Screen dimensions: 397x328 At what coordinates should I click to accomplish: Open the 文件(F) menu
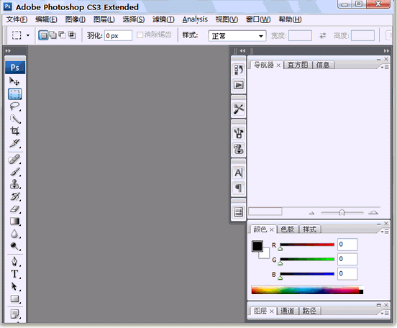coord(17,19)
